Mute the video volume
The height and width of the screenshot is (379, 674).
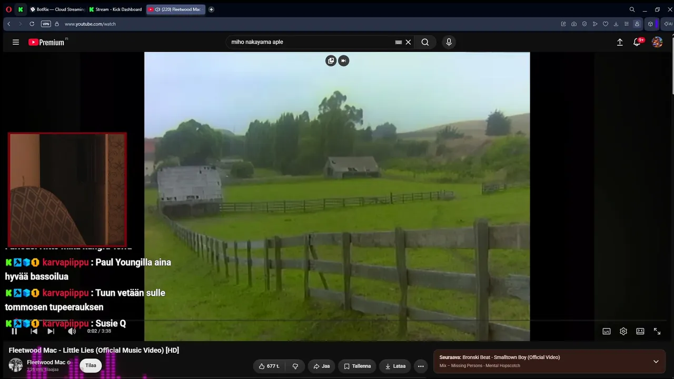click(x=72, y=331)
